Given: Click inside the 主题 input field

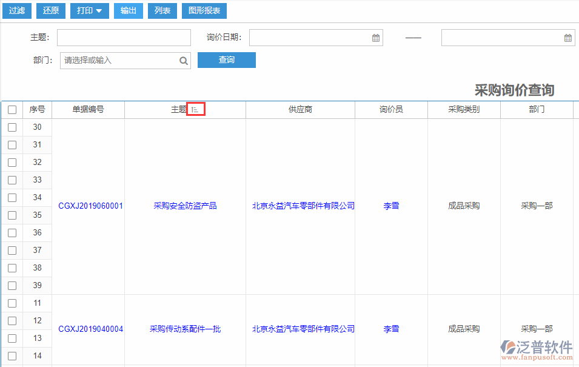Looking at the screenshot, I should 124,37.
